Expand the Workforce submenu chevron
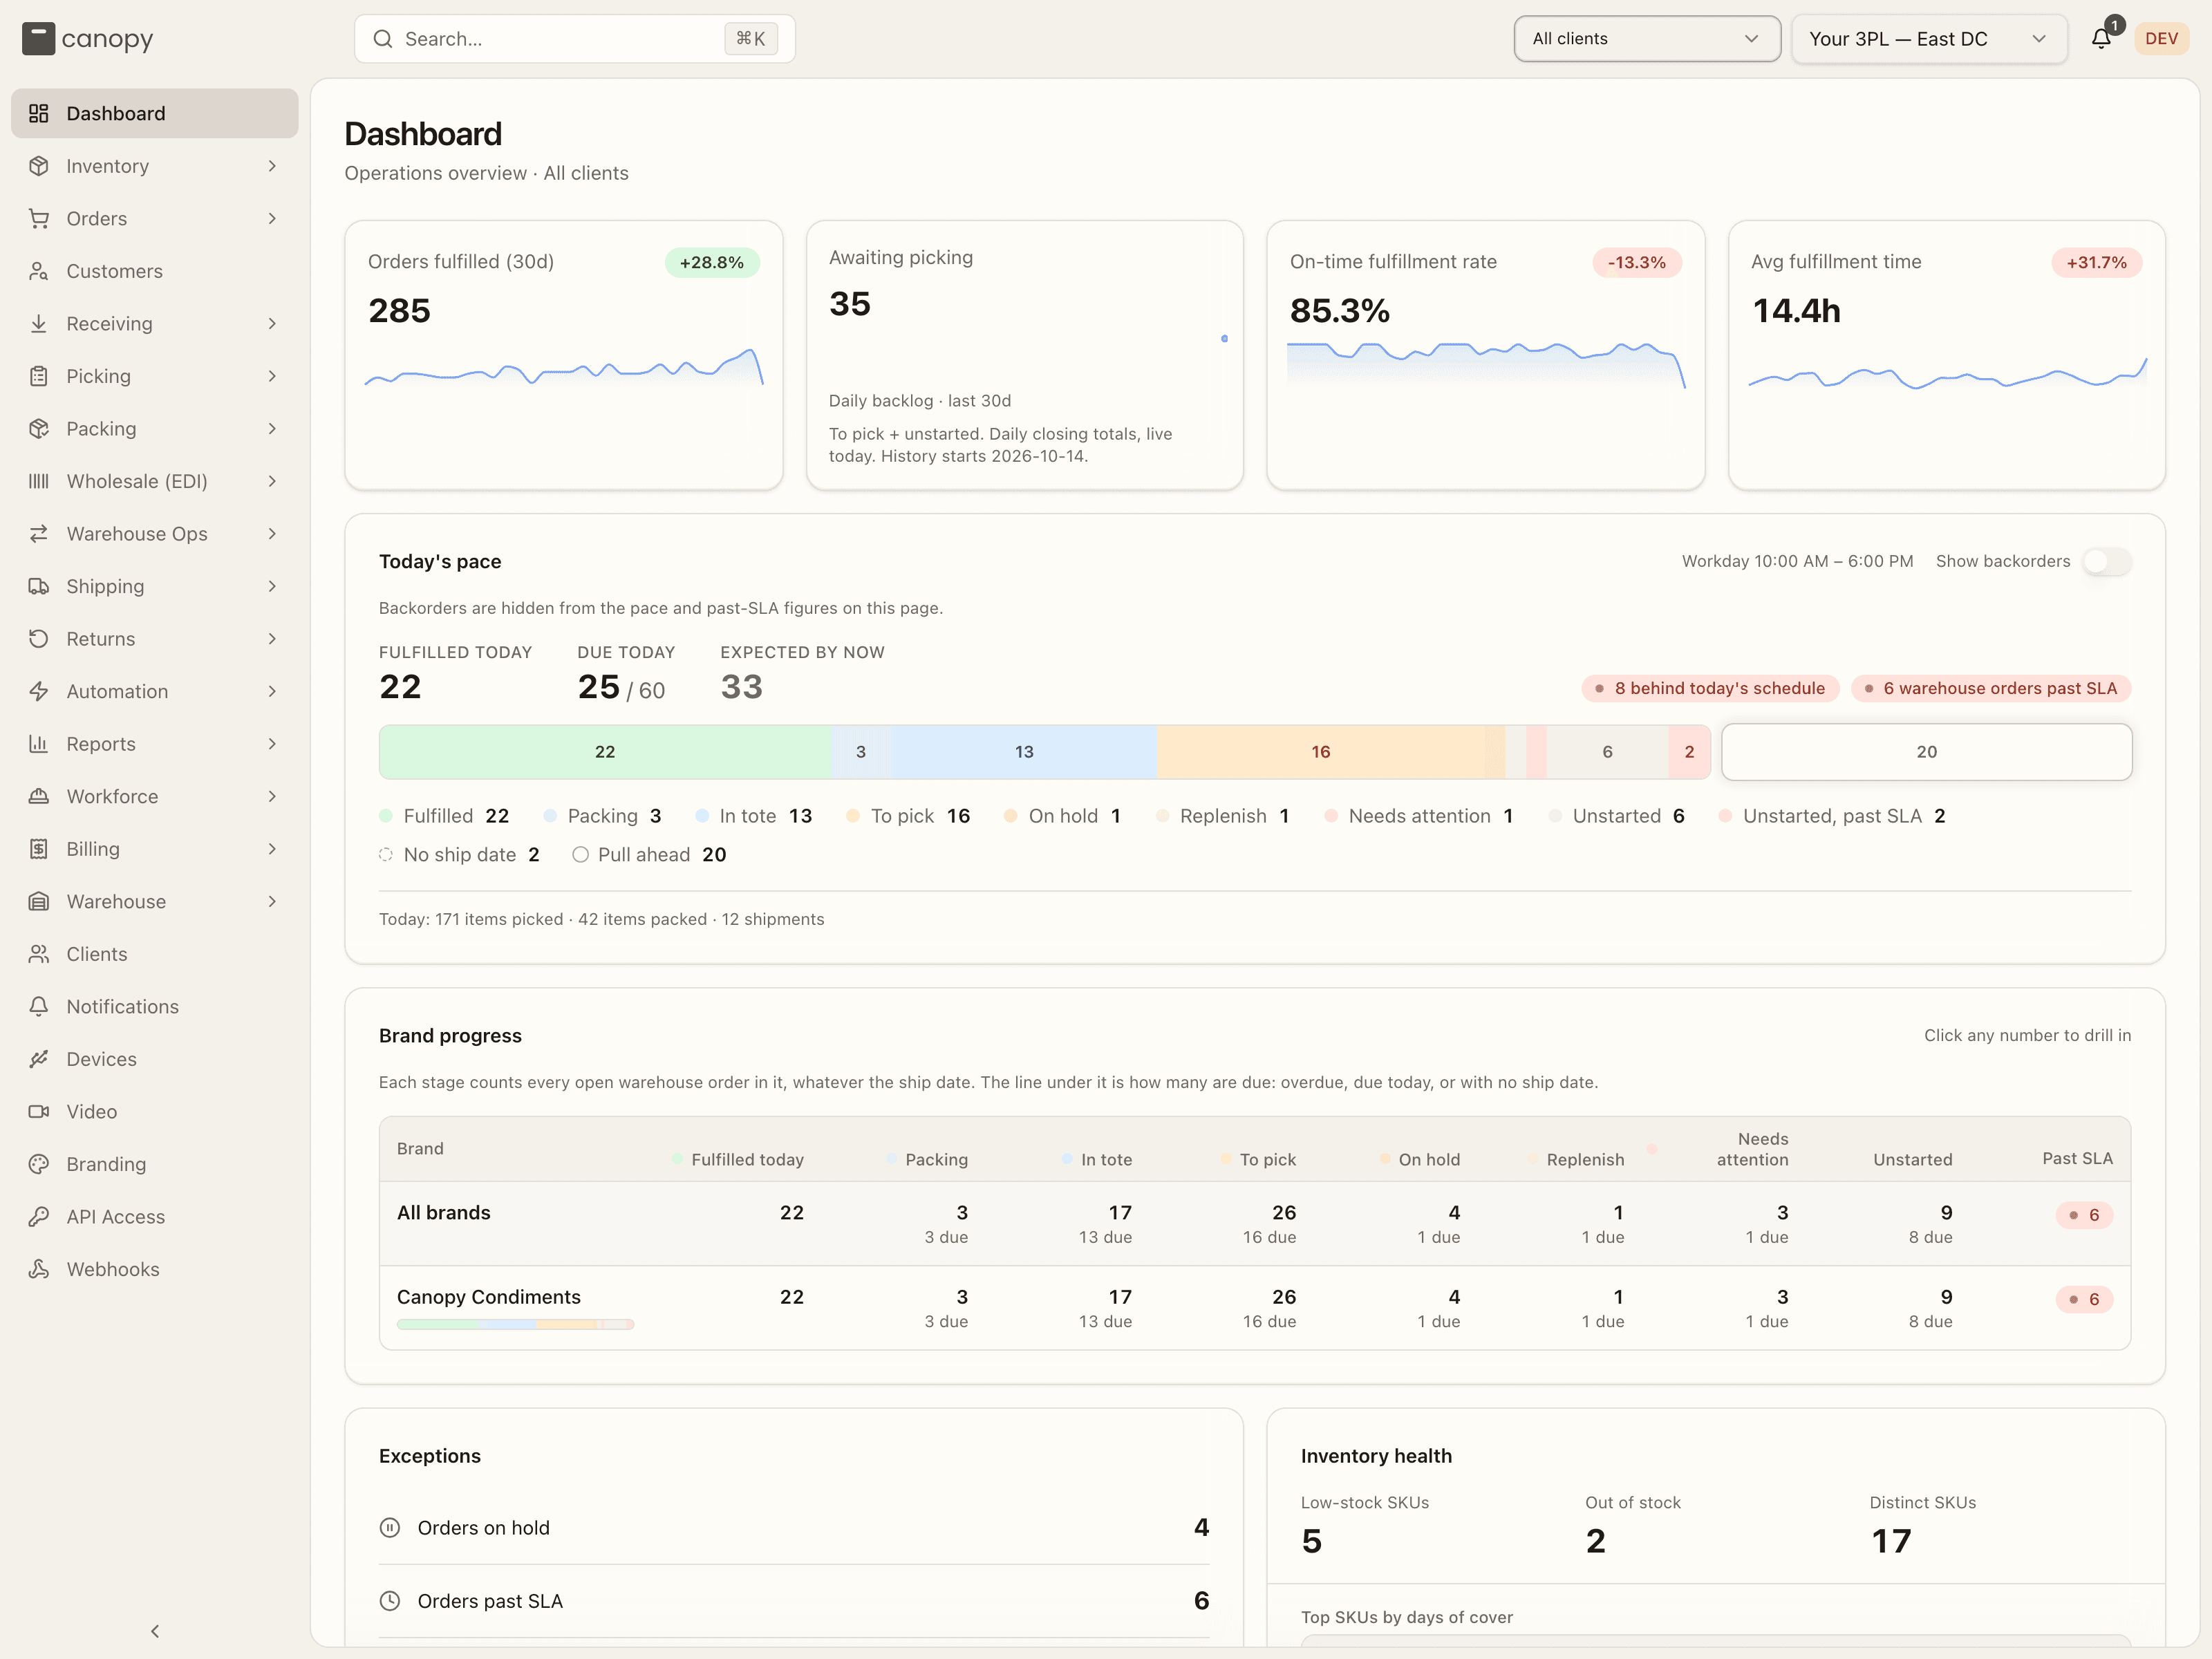2212x1659 pixels. tap(272, 796)
